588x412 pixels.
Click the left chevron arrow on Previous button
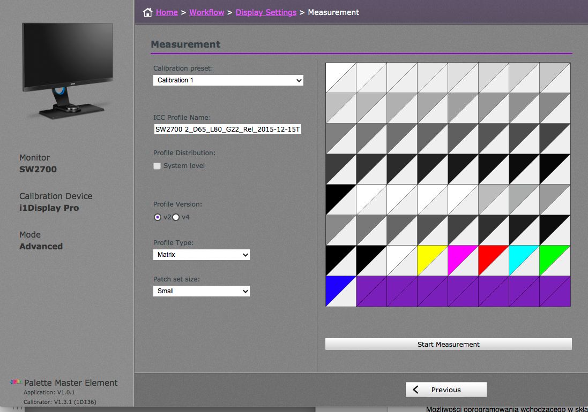point(416,390)
